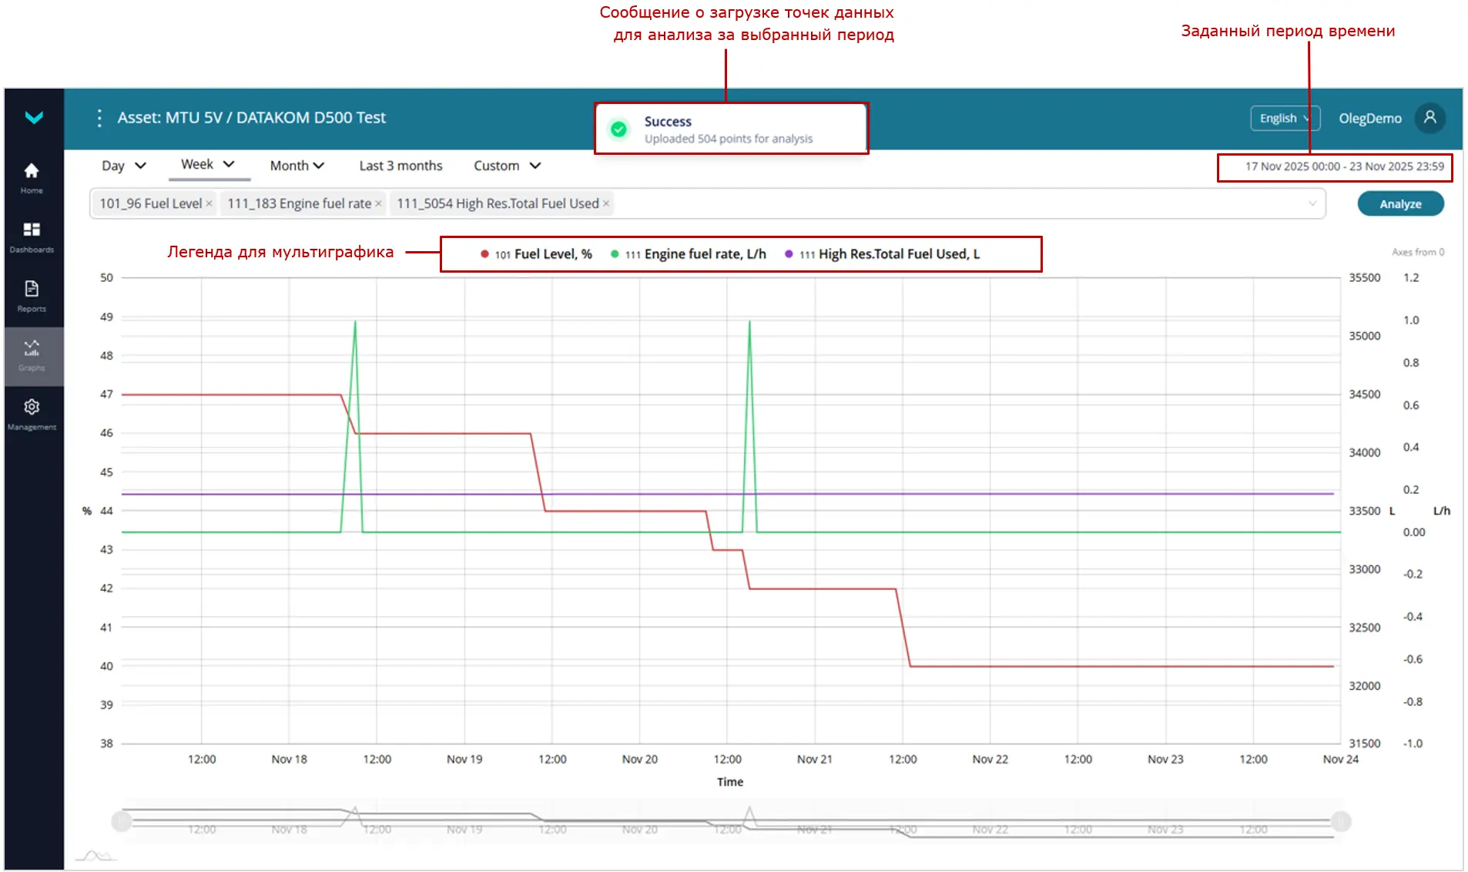
Task: Switch to Last 3 months period
Action: (401, 166)
